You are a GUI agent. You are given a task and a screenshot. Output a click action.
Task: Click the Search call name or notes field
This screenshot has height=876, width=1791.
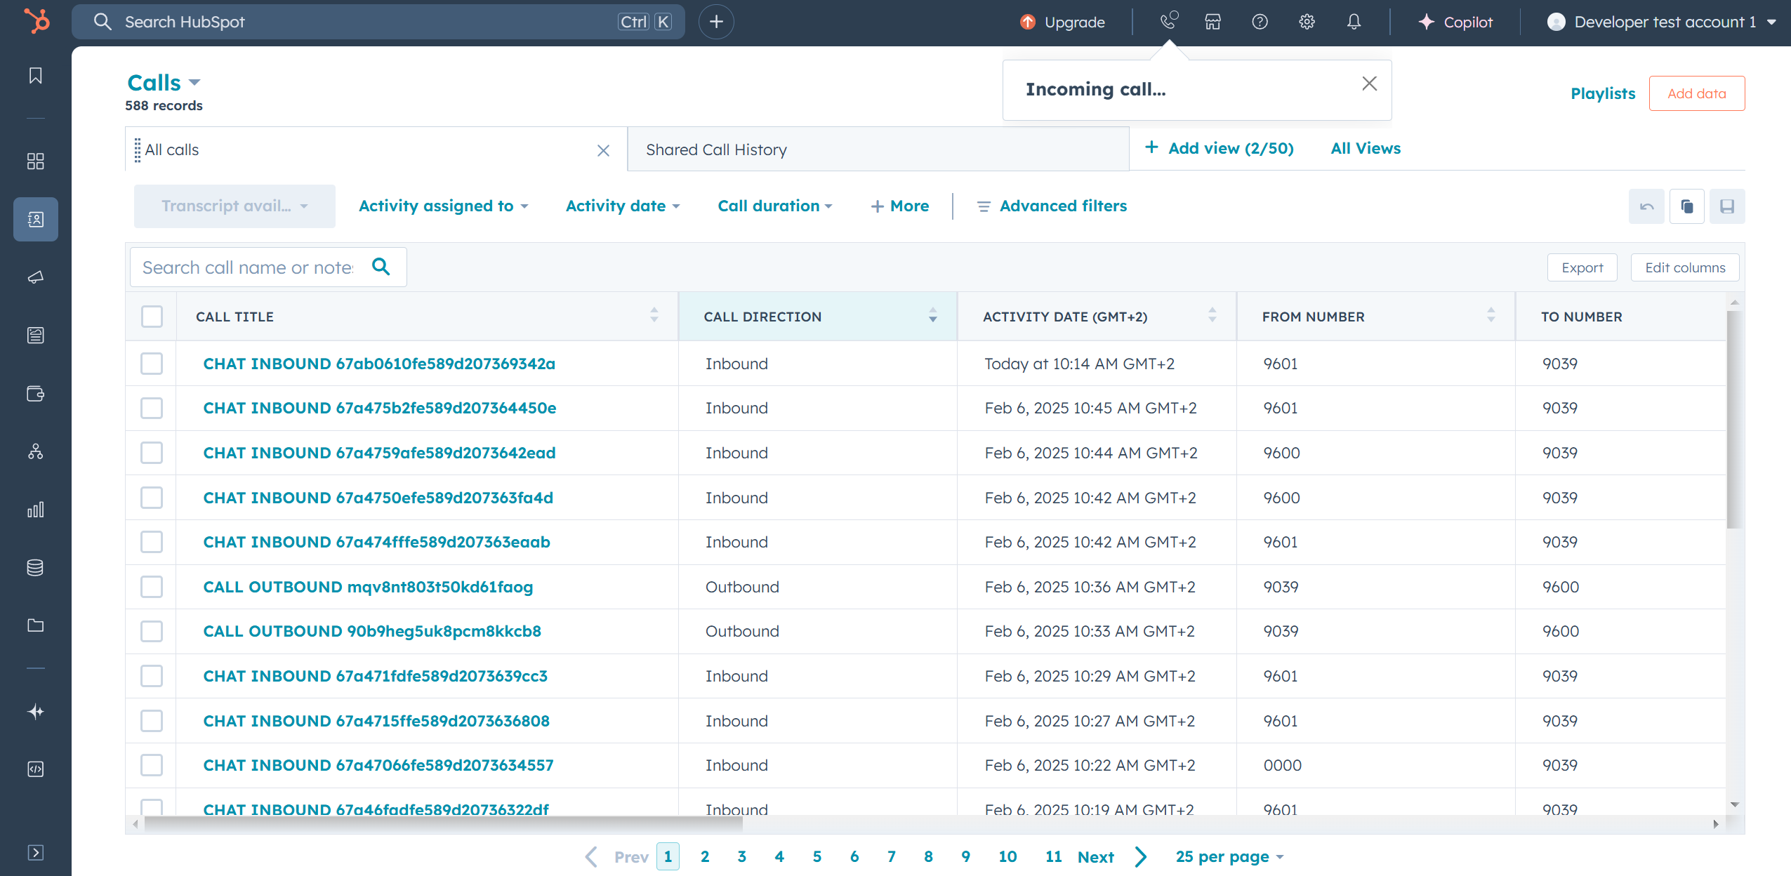point(248,267)
